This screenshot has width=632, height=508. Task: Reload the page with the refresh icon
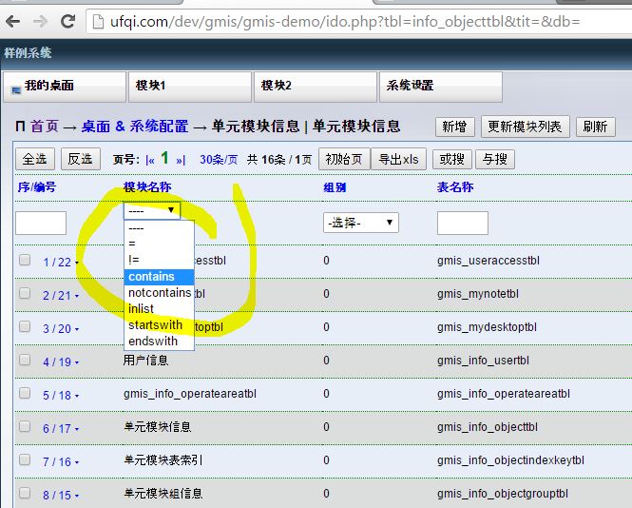[67, 20]
